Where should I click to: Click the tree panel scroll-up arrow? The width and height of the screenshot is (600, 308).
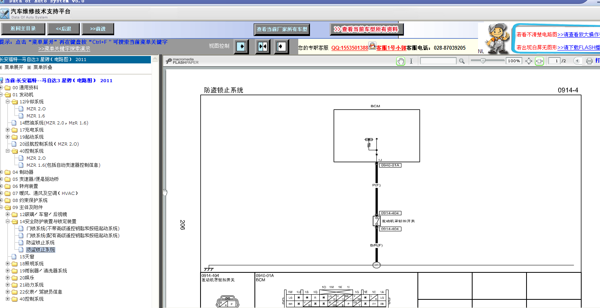tap(155, 59)
